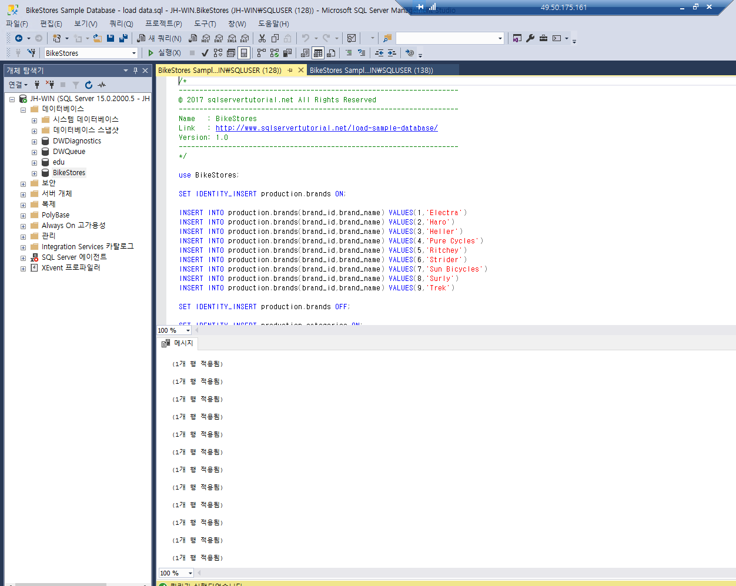The width and height of the screenshot is (736, 586).
Task: Open a new query with 새 쿼리(N)
Action: coord(159,38)
